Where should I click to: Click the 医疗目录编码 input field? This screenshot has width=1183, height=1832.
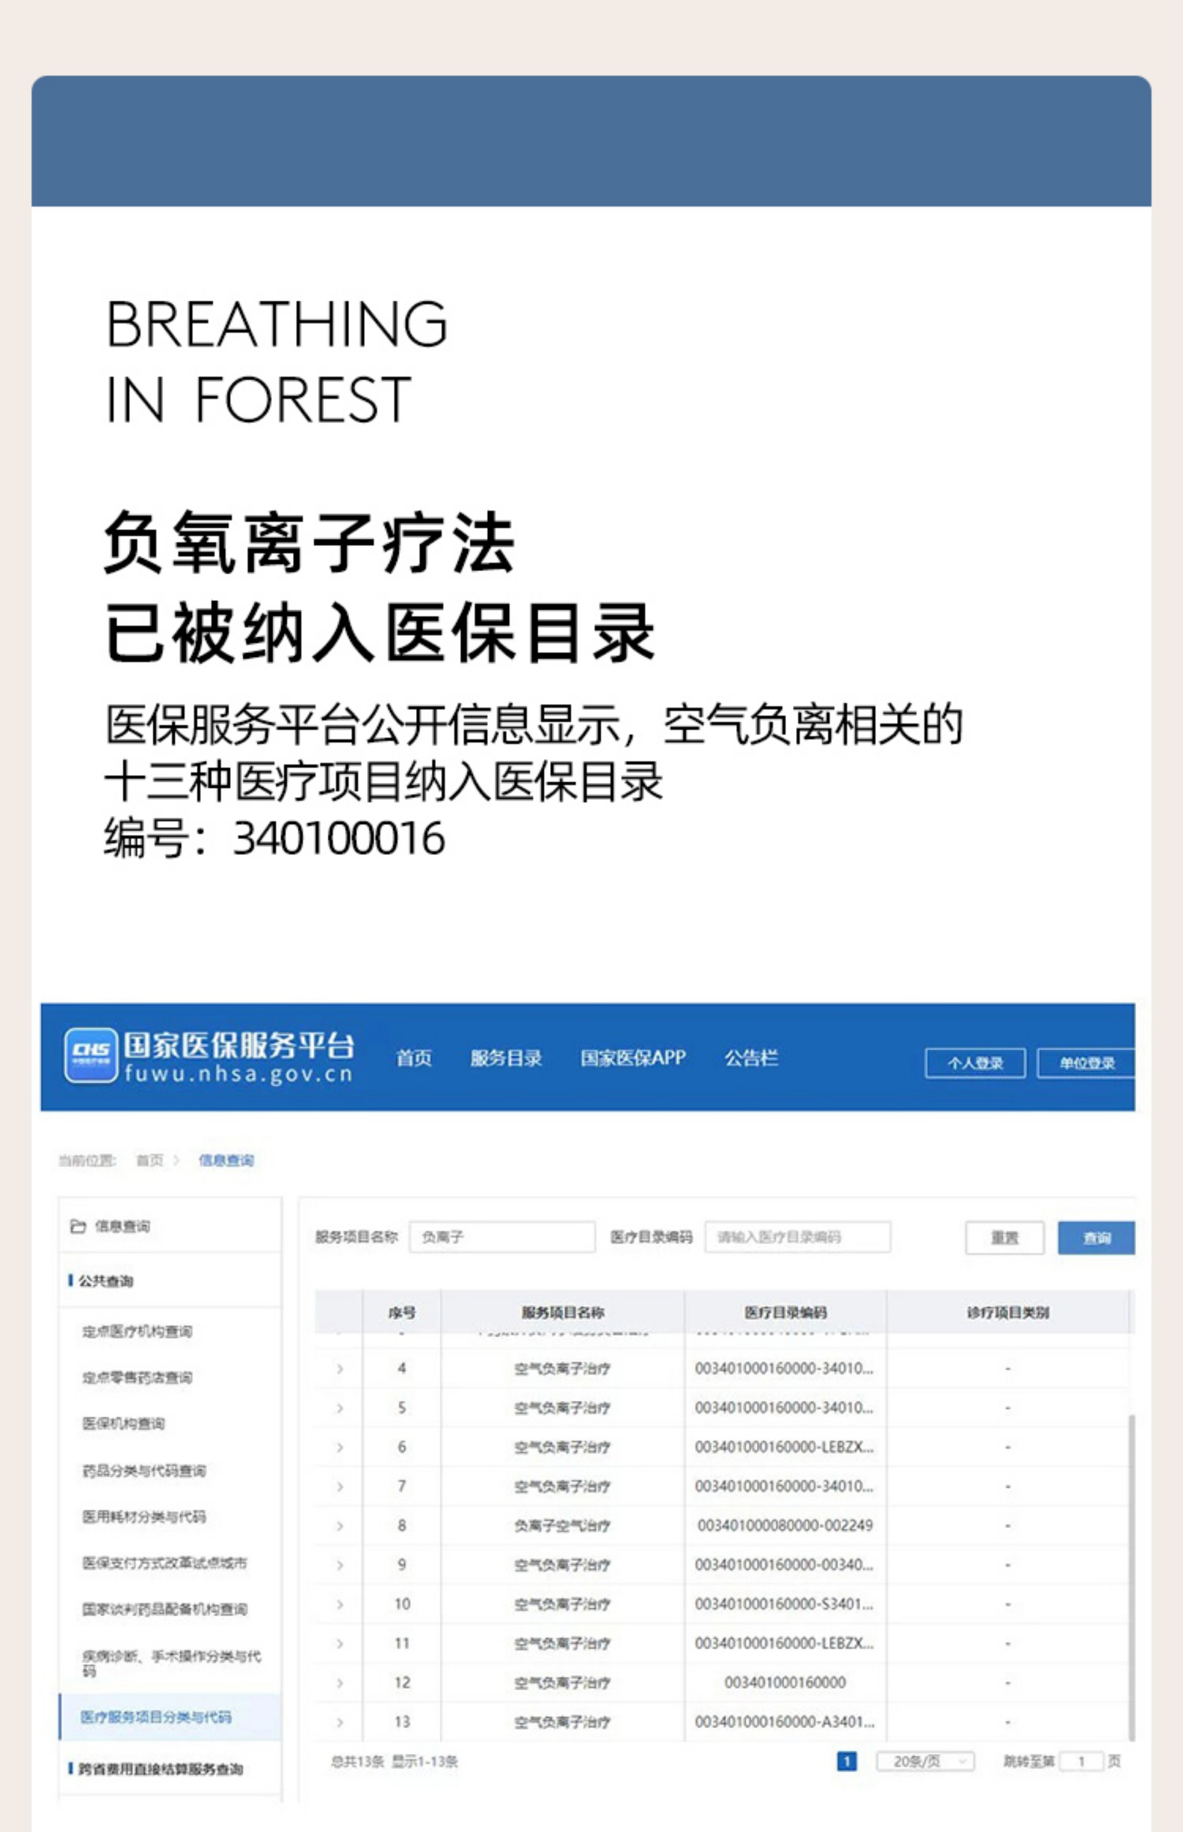point(798,1237)
